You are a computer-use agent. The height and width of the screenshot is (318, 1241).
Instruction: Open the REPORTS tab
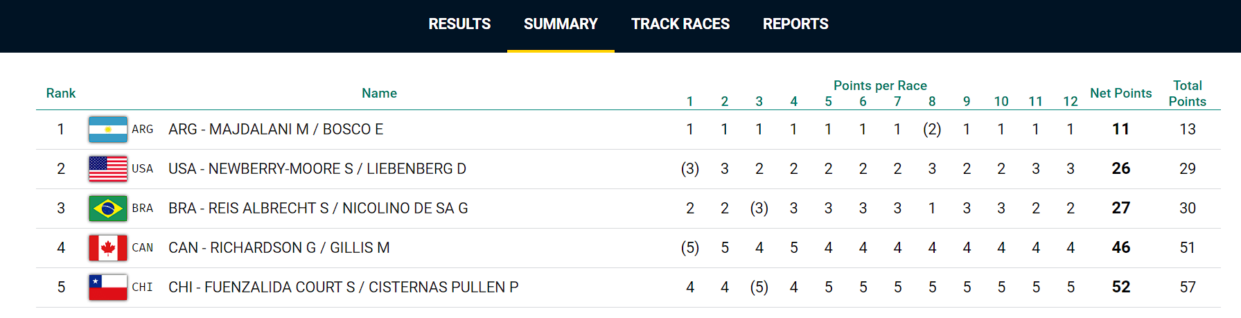point(795,24)
